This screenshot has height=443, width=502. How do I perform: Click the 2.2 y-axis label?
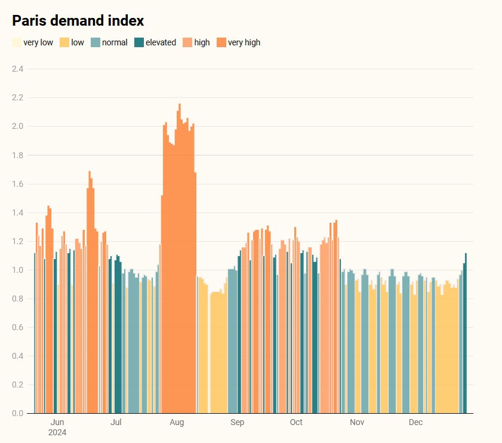[17, 97]
